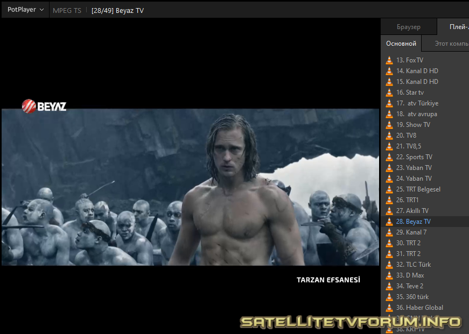
Task: Open channel 32. TLC Türk
Action: tap(425, 265)
